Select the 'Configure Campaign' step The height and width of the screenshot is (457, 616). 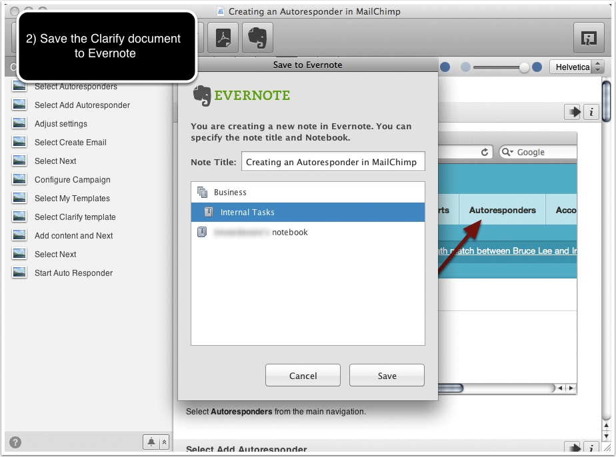[72, 180]
